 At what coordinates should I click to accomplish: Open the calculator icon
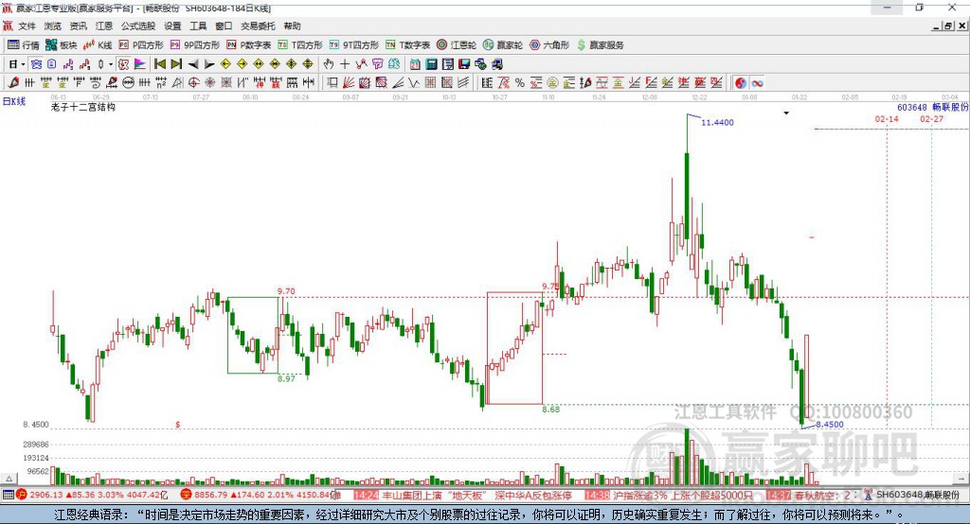click(431, 64)
